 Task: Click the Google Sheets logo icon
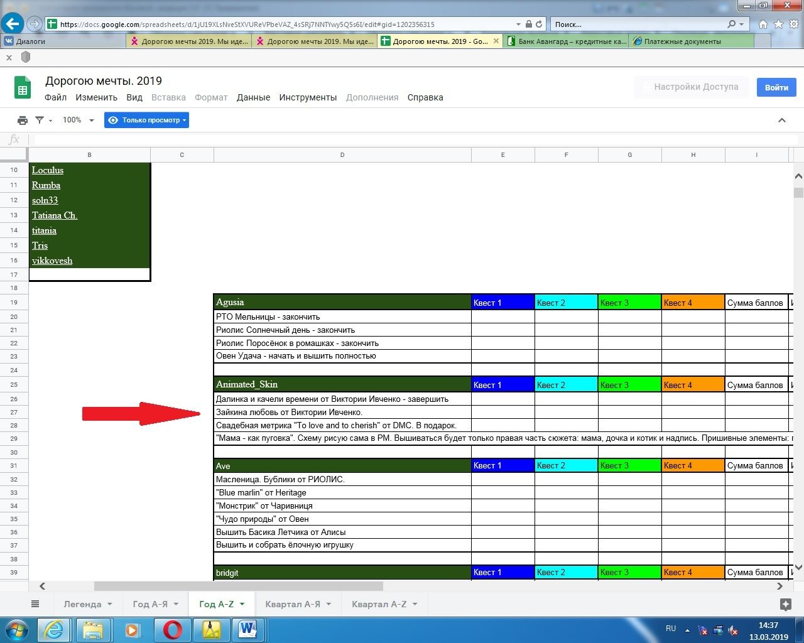pos(23,88)
